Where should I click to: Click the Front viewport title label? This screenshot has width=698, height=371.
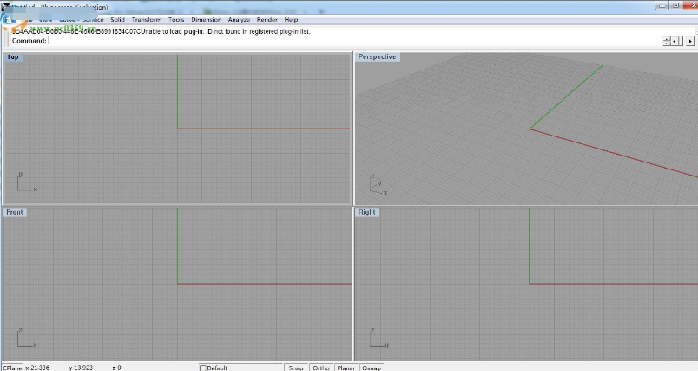[15, 212]
